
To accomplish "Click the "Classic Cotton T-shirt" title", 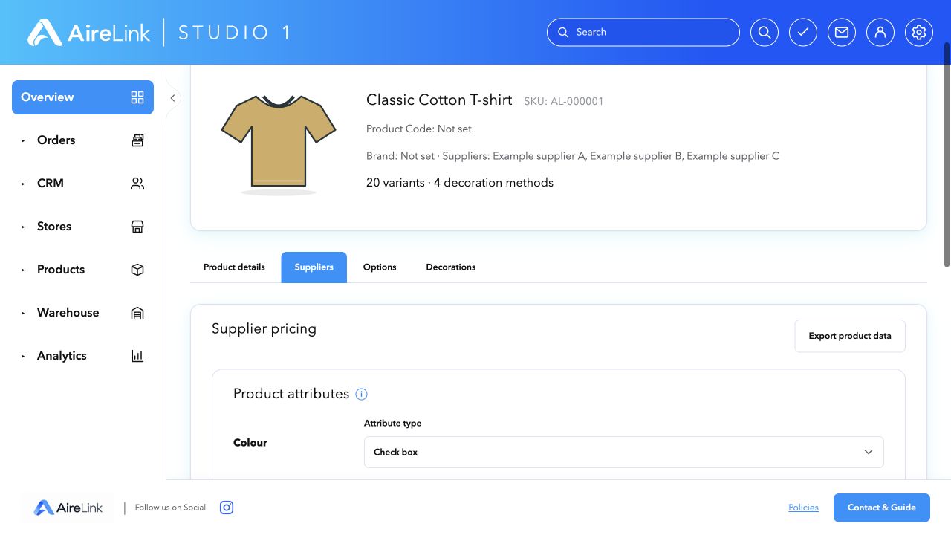I will (x=439, y=100).
